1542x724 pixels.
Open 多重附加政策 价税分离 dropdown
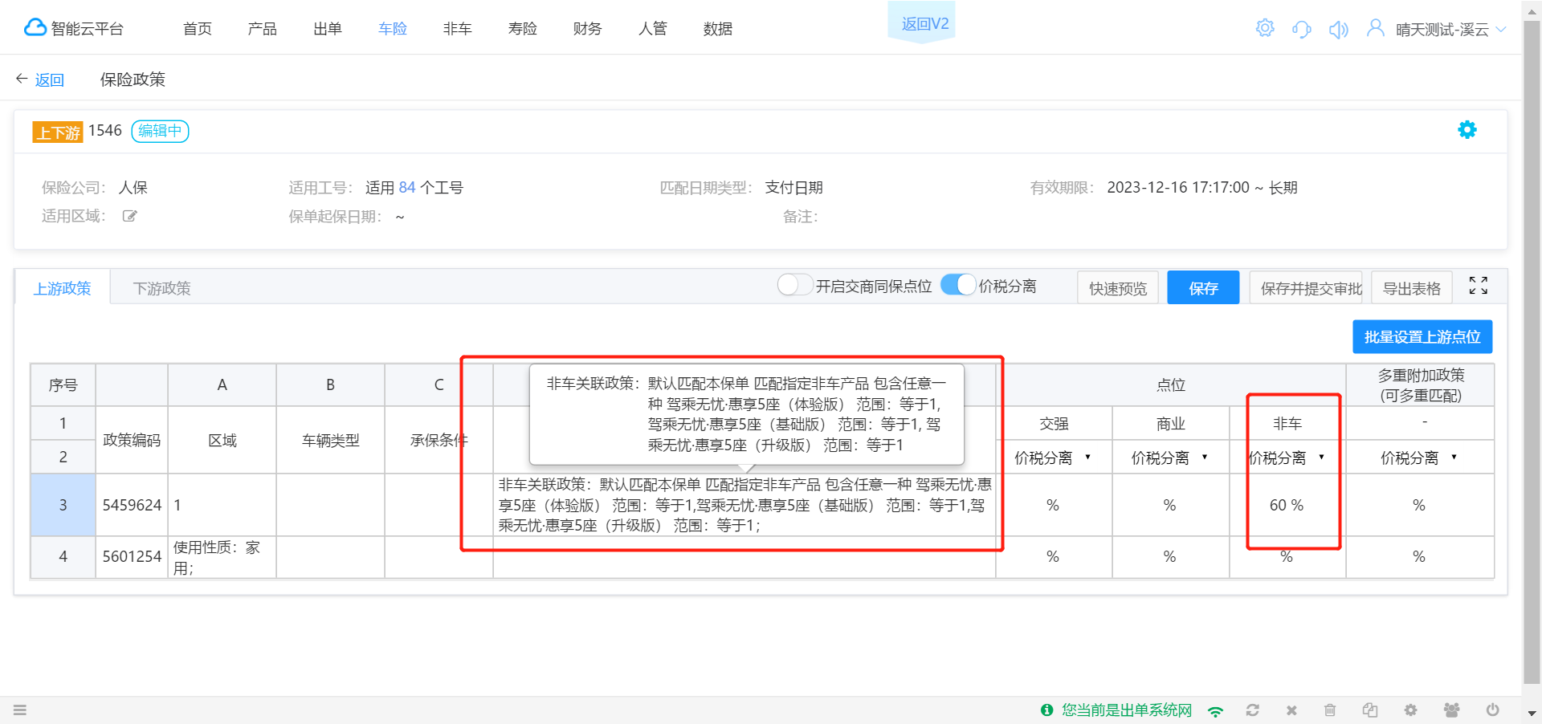tap(1419, 458)
